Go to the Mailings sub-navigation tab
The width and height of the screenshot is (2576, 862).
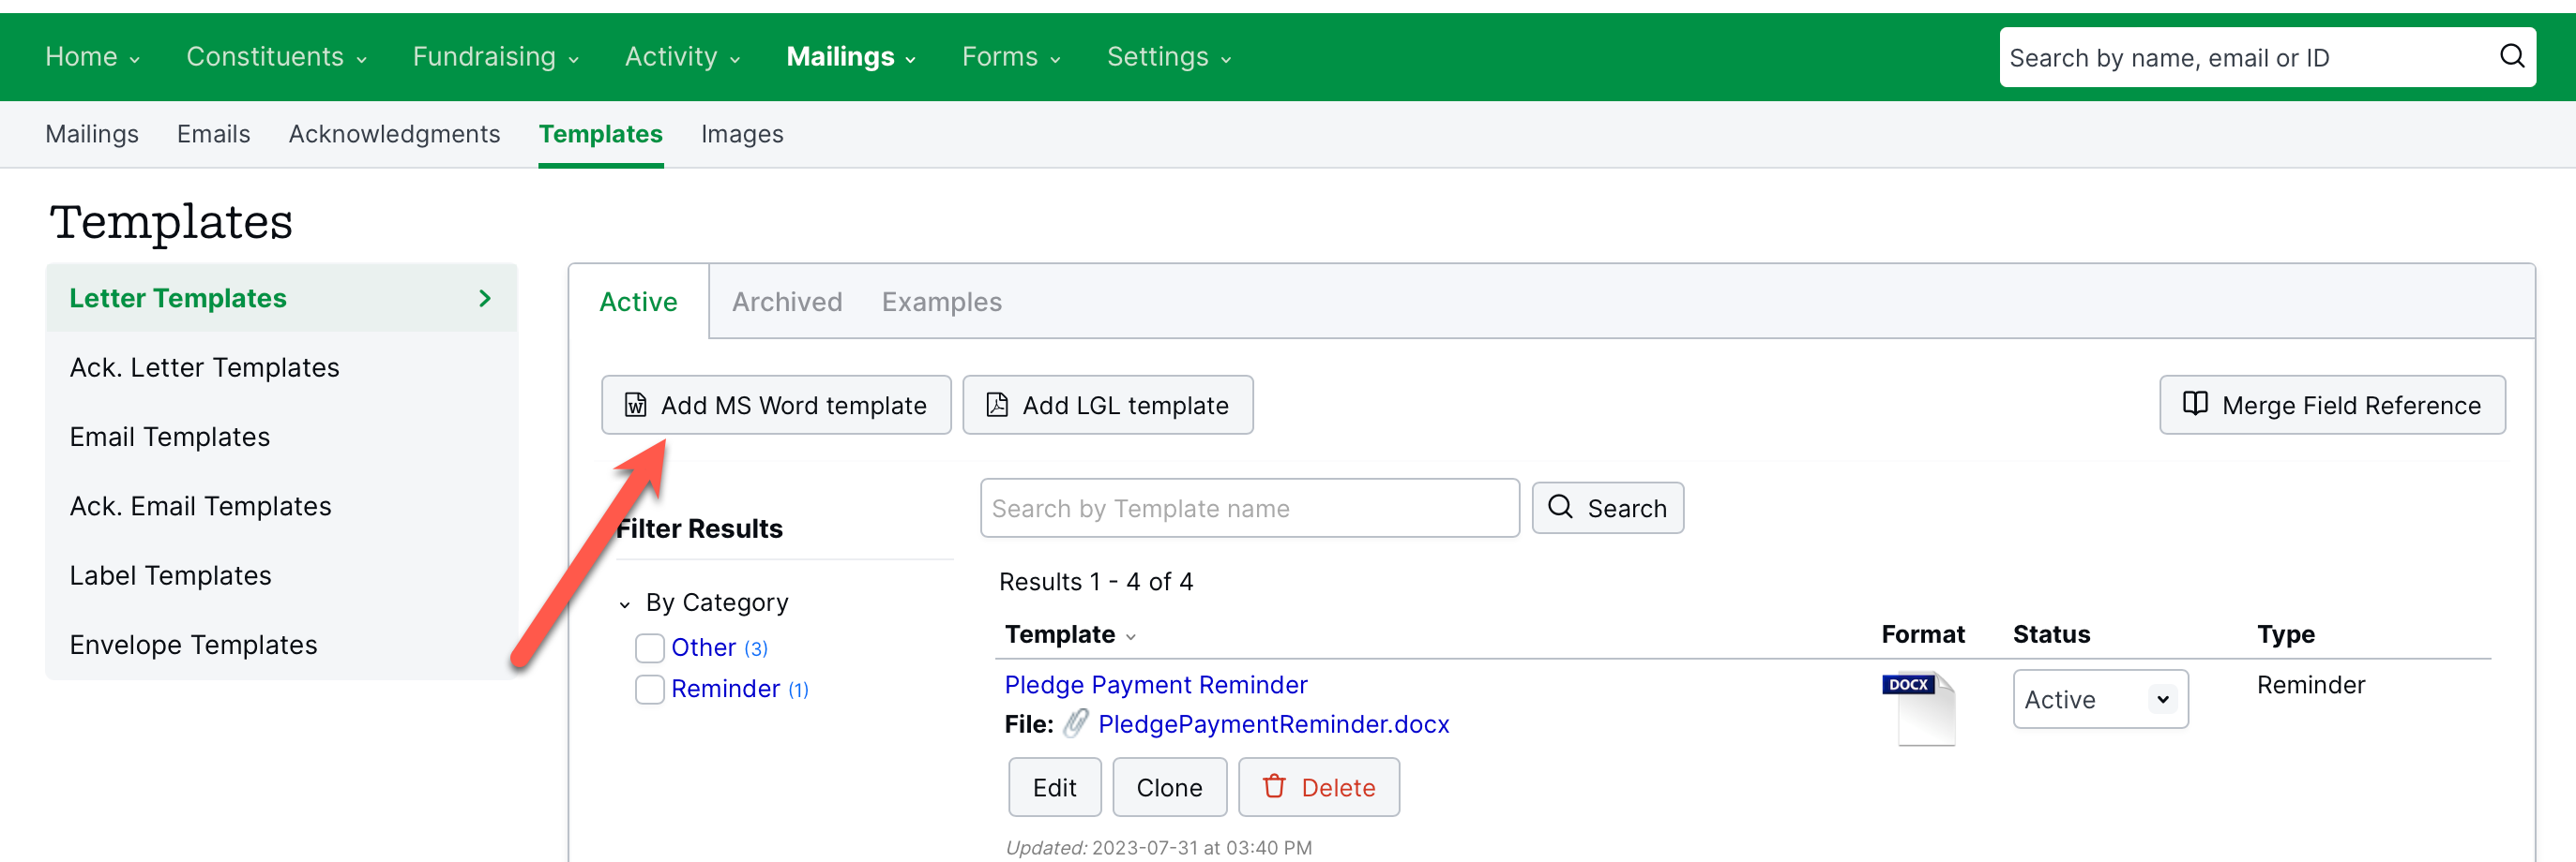[92, 134]
